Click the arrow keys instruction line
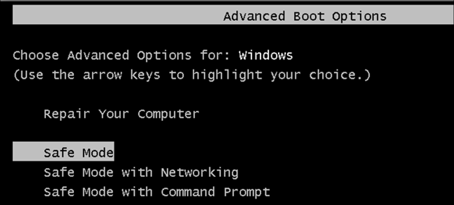 [x=192, y=75]
